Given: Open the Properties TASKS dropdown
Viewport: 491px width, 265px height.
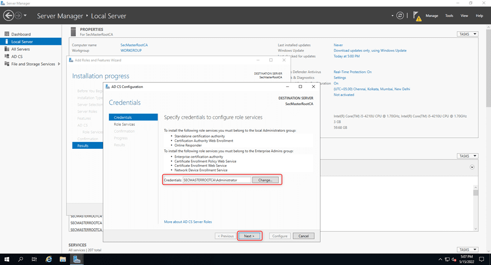Looking at the screenshot, I should point(467,34).
